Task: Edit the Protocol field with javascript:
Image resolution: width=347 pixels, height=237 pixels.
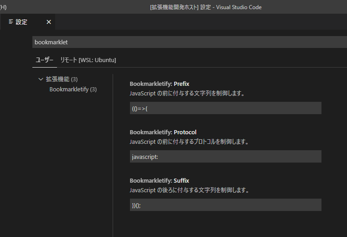Action: click(x=226, y=157)
